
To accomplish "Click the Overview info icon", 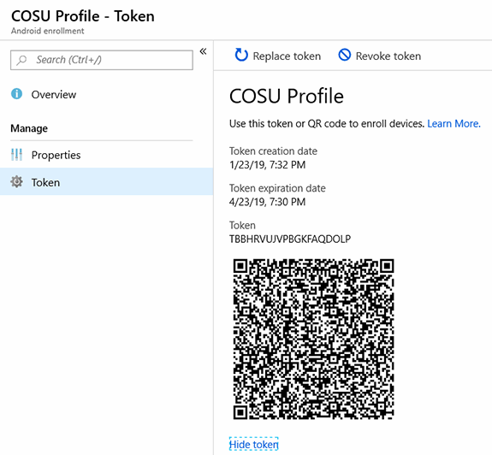I will (16, 94).
